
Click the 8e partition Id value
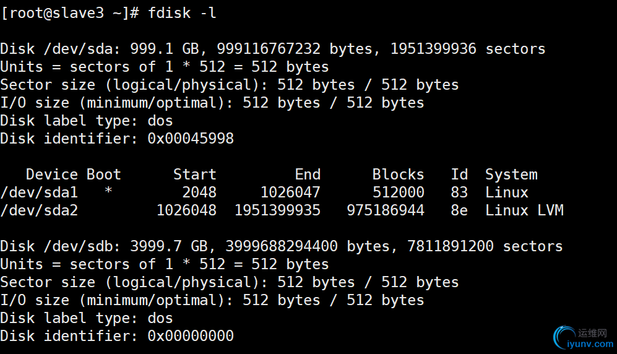(x=459, y=210)
